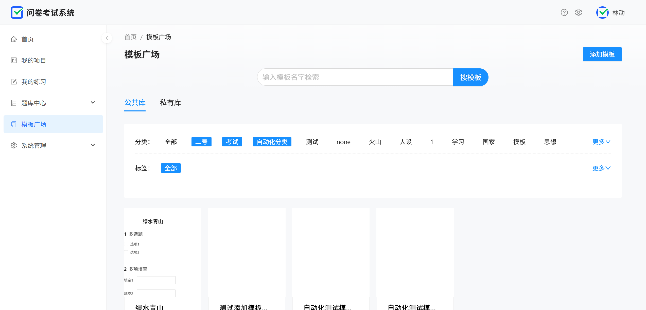Collapse the sidebar with arrow button
This screenshot has height=310, width=646.
pyautogui.click(x=107, y=38)
